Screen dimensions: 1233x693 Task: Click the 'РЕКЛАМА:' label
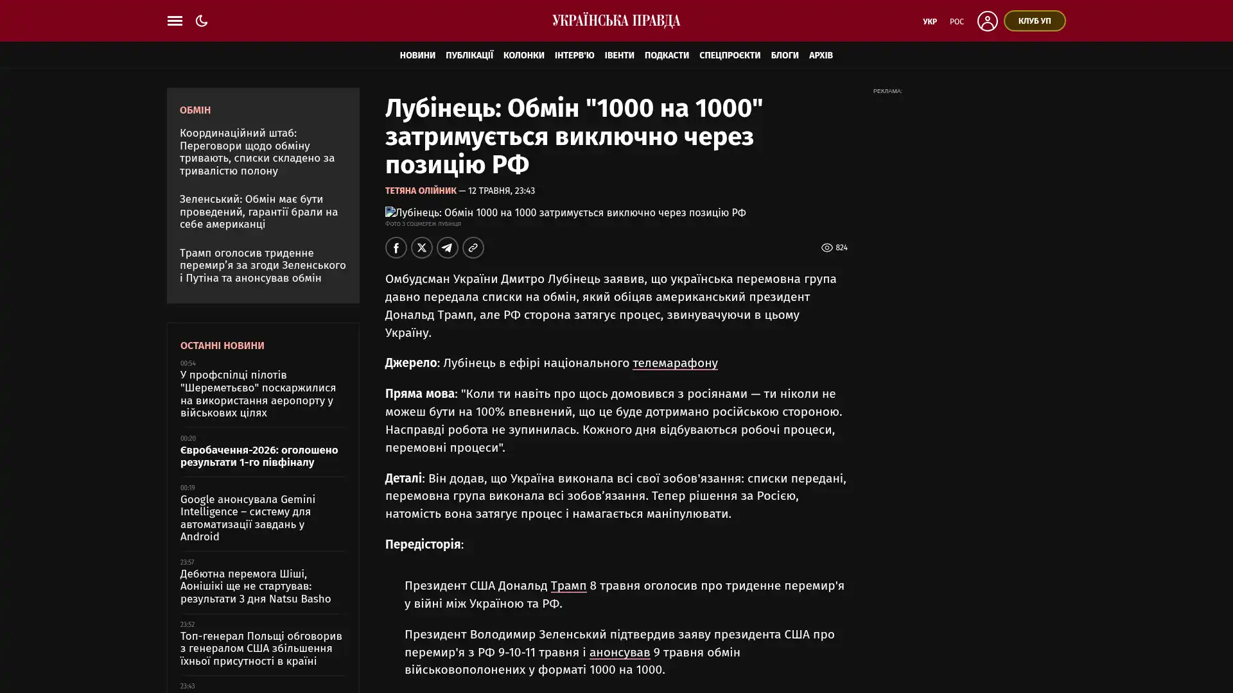point(887,91)
